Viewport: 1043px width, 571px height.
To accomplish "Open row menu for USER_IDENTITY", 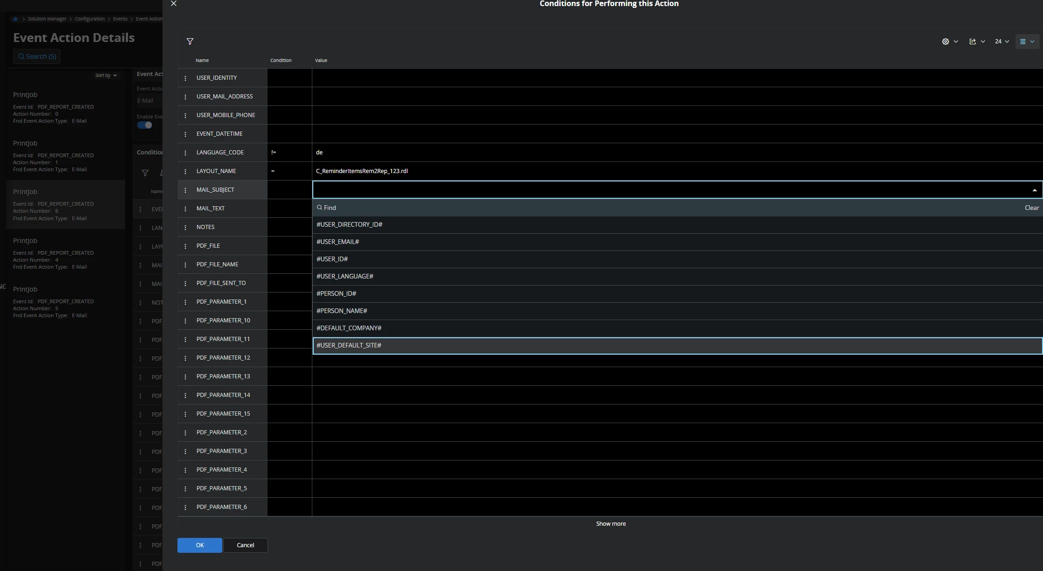I will coord(185,78).
